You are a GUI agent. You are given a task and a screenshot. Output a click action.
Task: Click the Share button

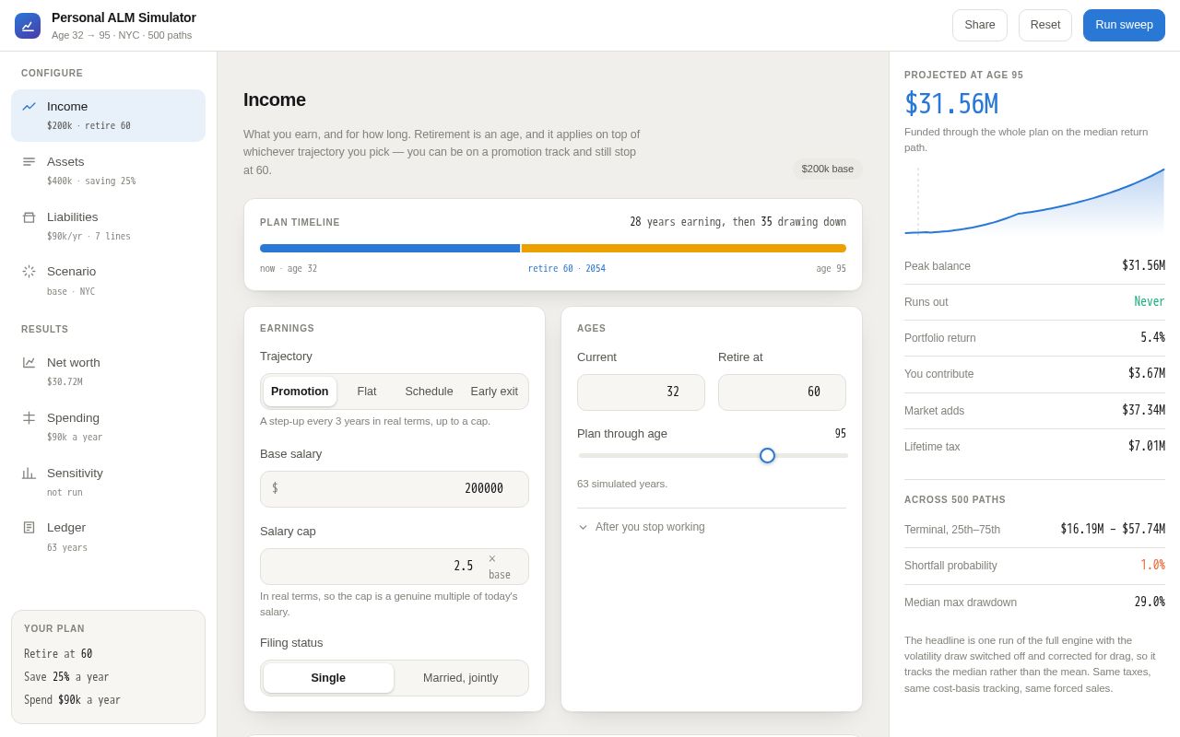pyautogui.click(x=980, y=25)
